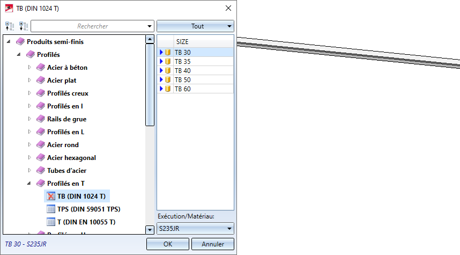Select the TB 60 size row
460x255 pixels.
click(x=195, y=89)
